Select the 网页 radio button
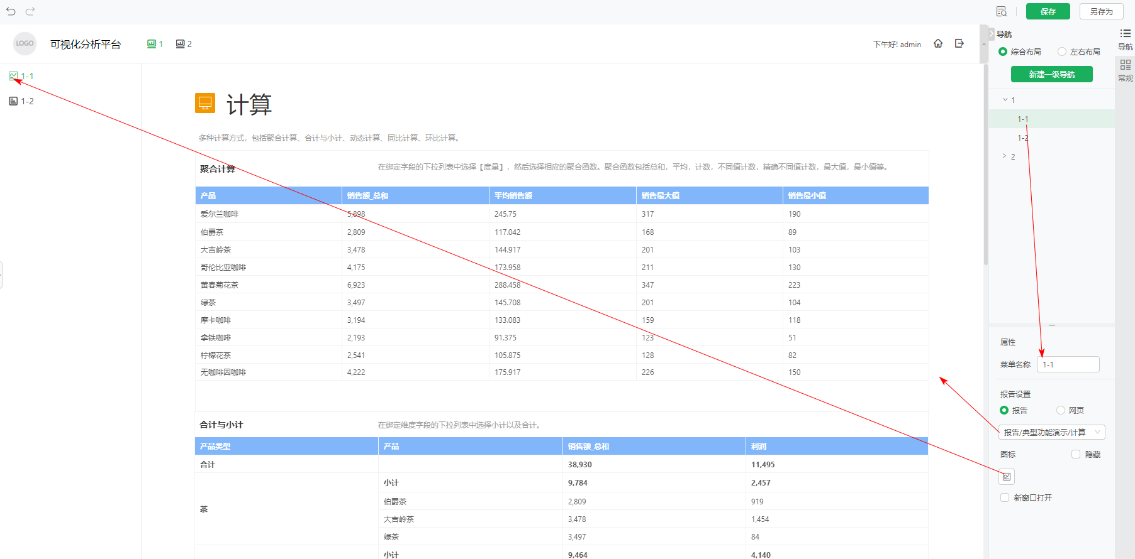Screen dimensions: 1135x559 pyautogui.click(x=1061, y=410)
